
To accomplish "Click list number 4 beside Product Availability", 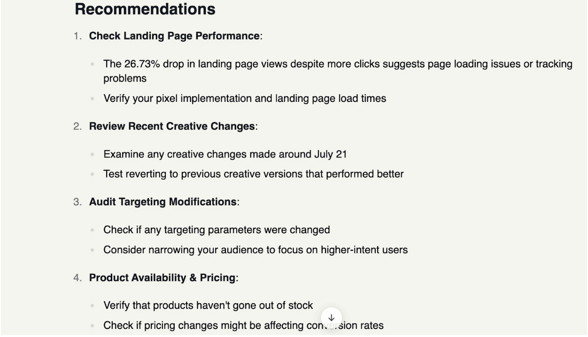I will click(x=78, y=277).
